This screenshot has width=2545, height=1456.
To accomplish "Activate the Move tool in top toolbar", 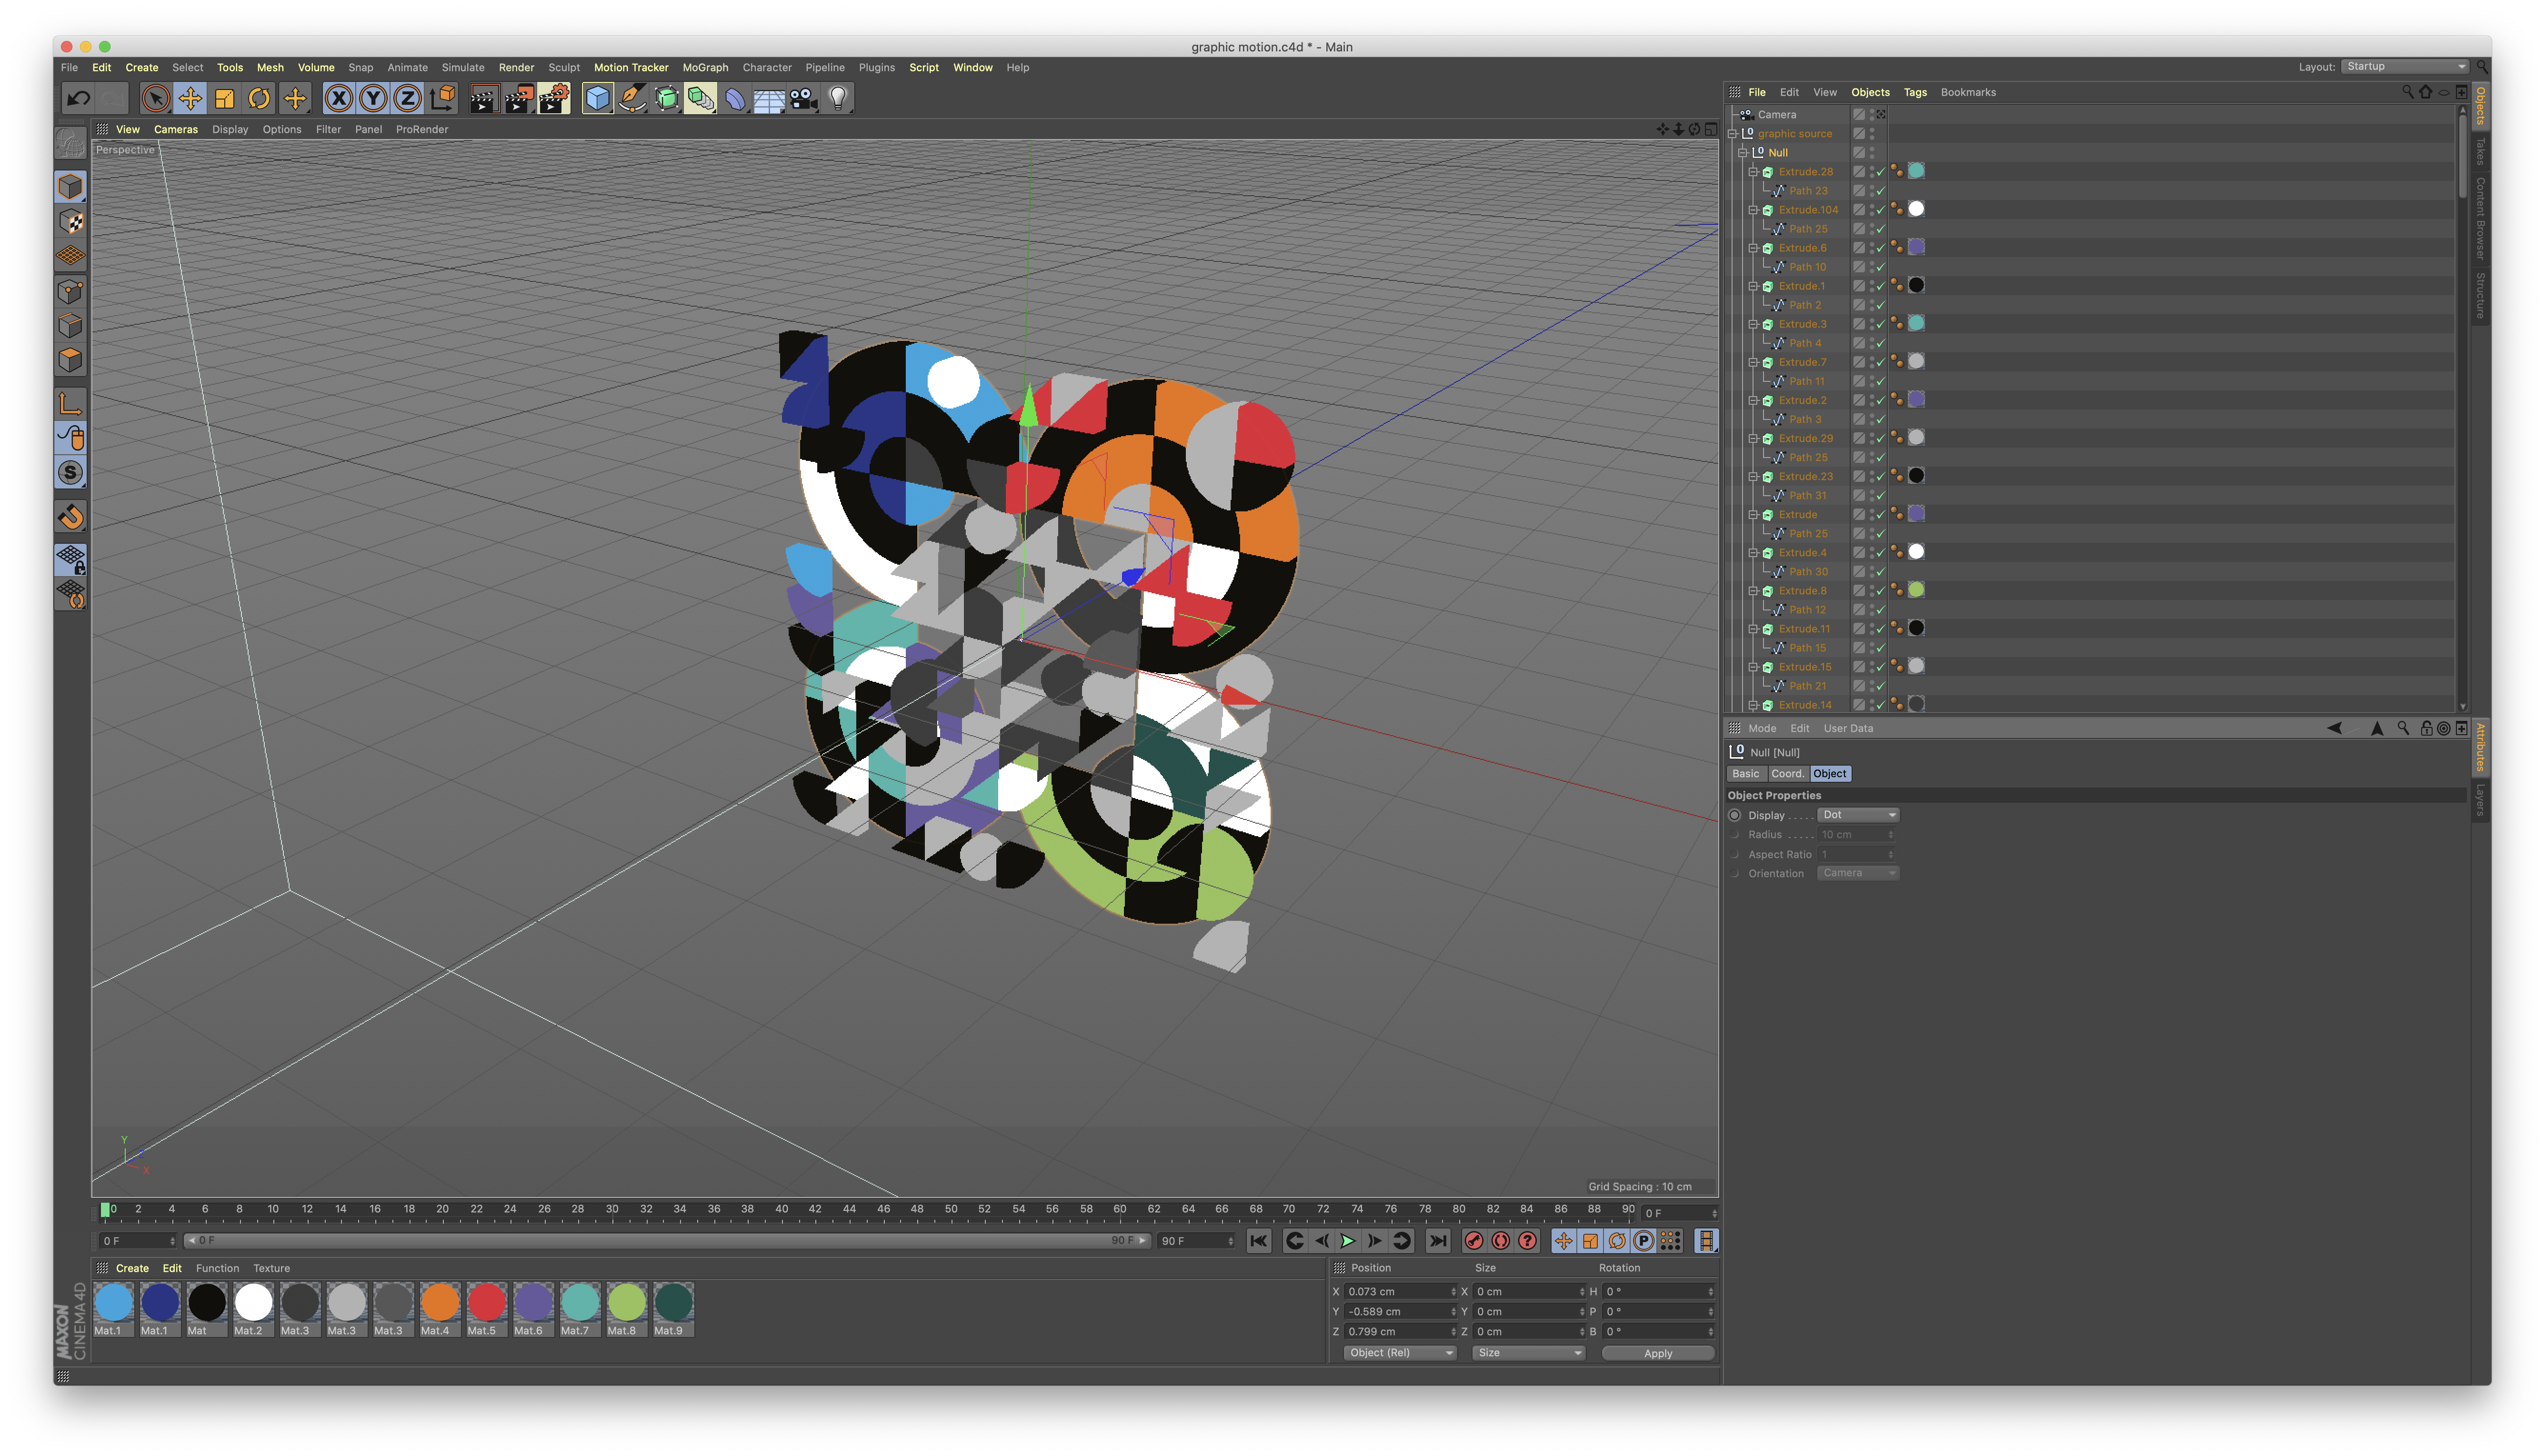I will click(190, 98).
